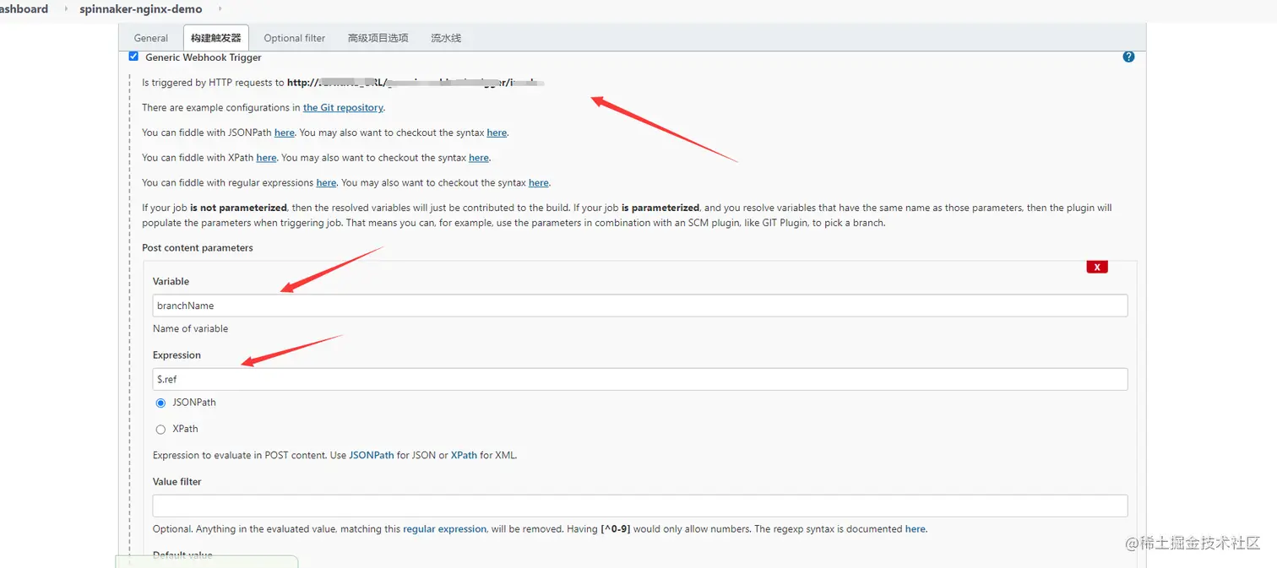Open the Dashboard breadcrumb link

(24, 9)
